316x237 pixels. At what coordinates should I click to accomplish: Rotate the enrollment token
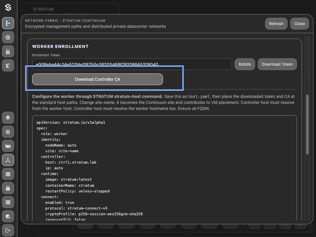[245, 64]
